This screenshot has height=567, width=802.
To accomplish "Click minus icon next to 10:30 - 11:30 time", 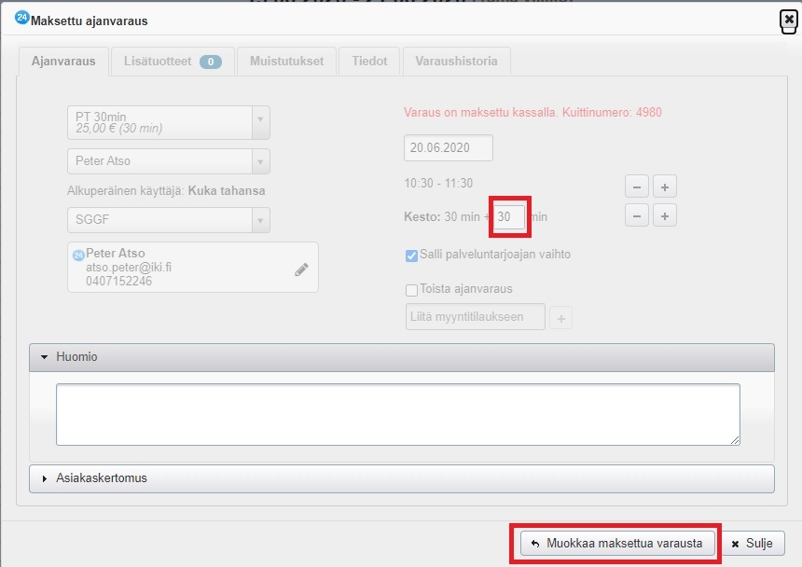I will click(636, 186).
